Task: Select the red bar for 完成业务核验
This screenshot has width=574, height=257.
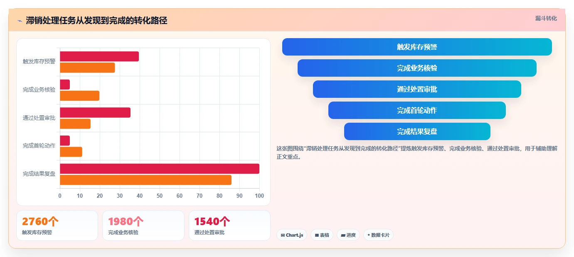Action: 65,85
